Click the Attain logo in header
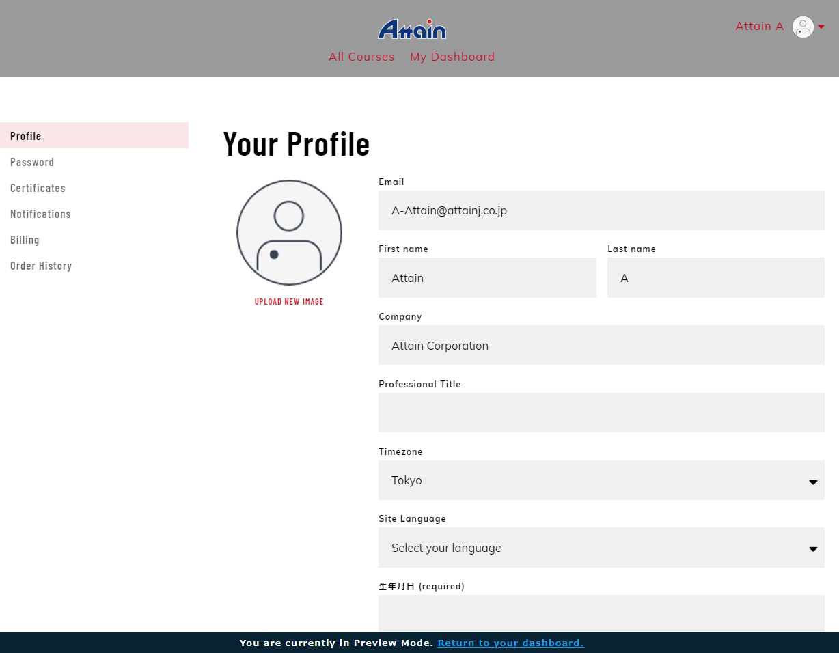The image size is (839, 653). (412, 29)
